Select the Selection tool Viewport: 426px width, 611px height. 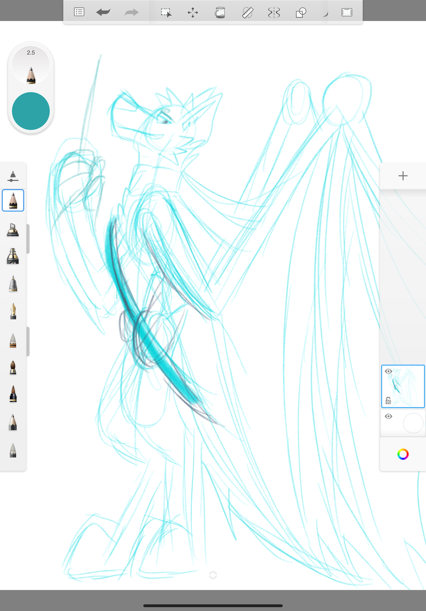(x=166, y=13)
